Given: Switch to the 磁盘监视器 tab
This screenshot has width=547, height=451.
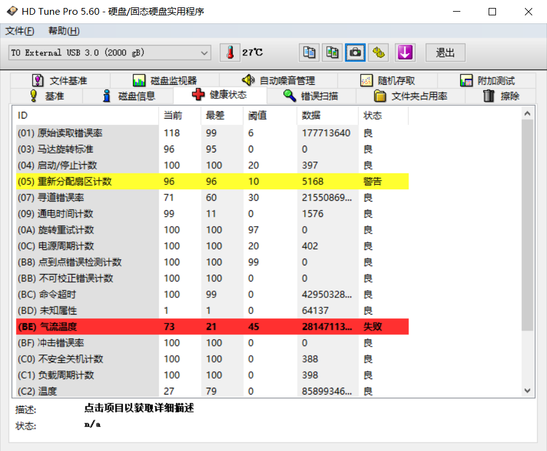Looking at the screenshot, I should [165, 80].
